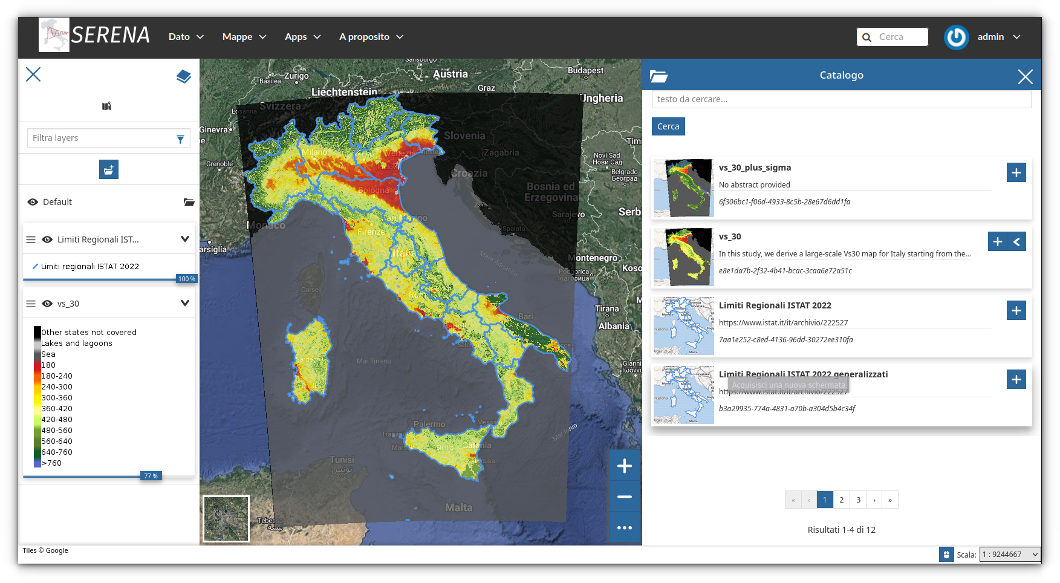Toggle visibility of vs_30 layer
This screenshot has width=1060, height=583.
[47, 304]
